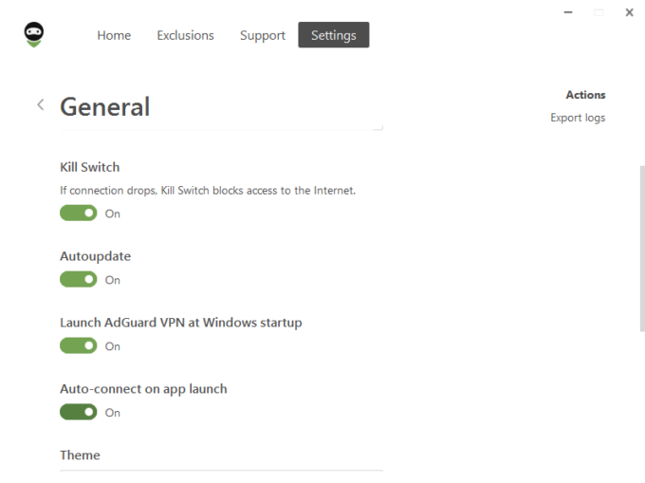Screen dimensions: 645x483
Task: Toggle Launch AdGuard VPN at Windows startup
Action: [79, 346]
